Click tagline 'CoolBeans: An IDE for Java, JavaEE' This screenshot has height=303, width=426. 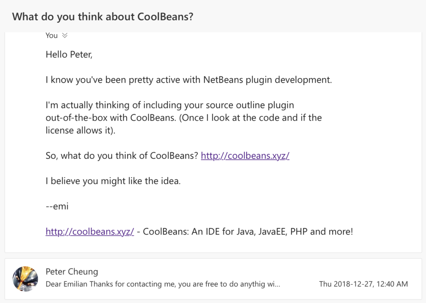(215, 232)
